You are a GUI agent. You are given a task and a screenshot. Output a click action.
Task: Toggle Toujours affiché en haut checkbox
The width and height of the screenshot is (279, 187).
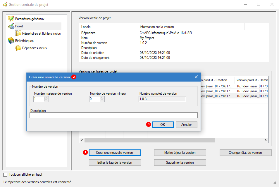coord(5,174)
